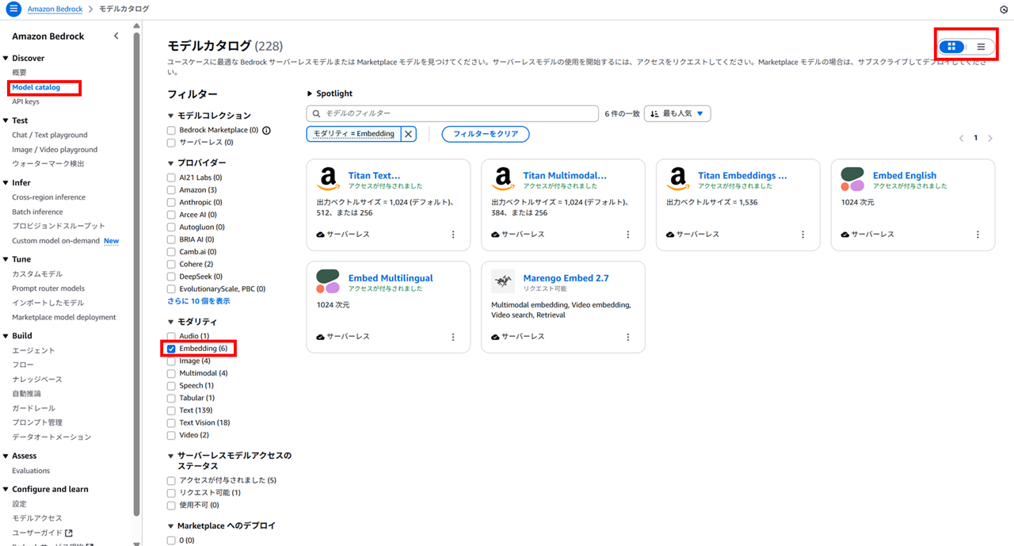Open the kebab menu on Titan Text card
Viewport: 1014px width, 546px height.
453,235
